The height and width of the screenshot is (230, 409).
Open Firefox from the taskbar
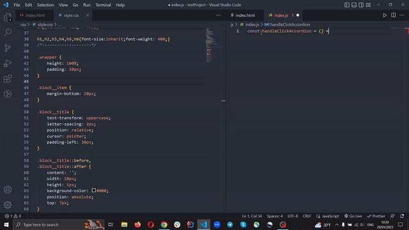(137, 224)
